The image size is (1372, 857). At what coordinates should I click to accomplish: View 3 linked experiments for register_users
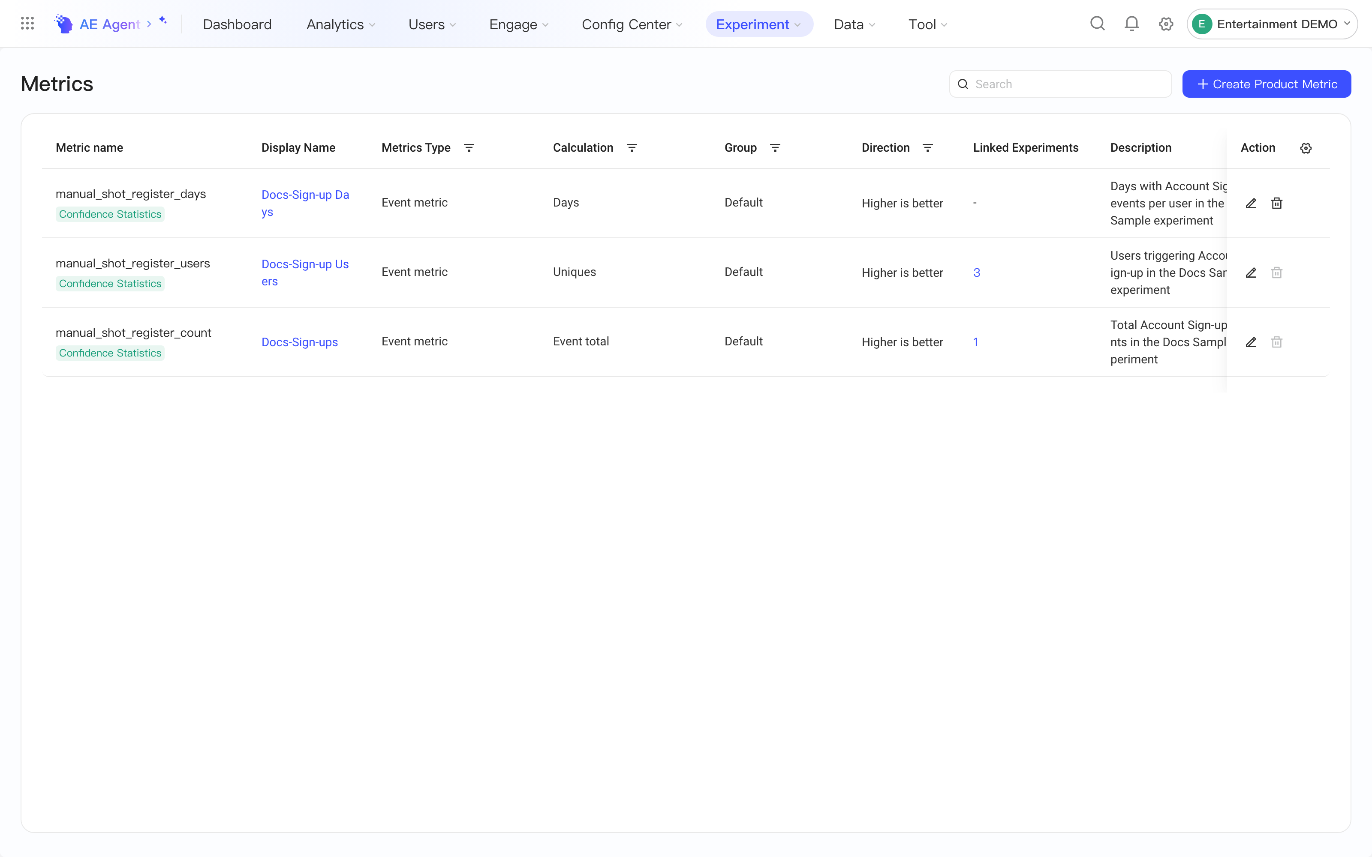[x=976, y=273]
